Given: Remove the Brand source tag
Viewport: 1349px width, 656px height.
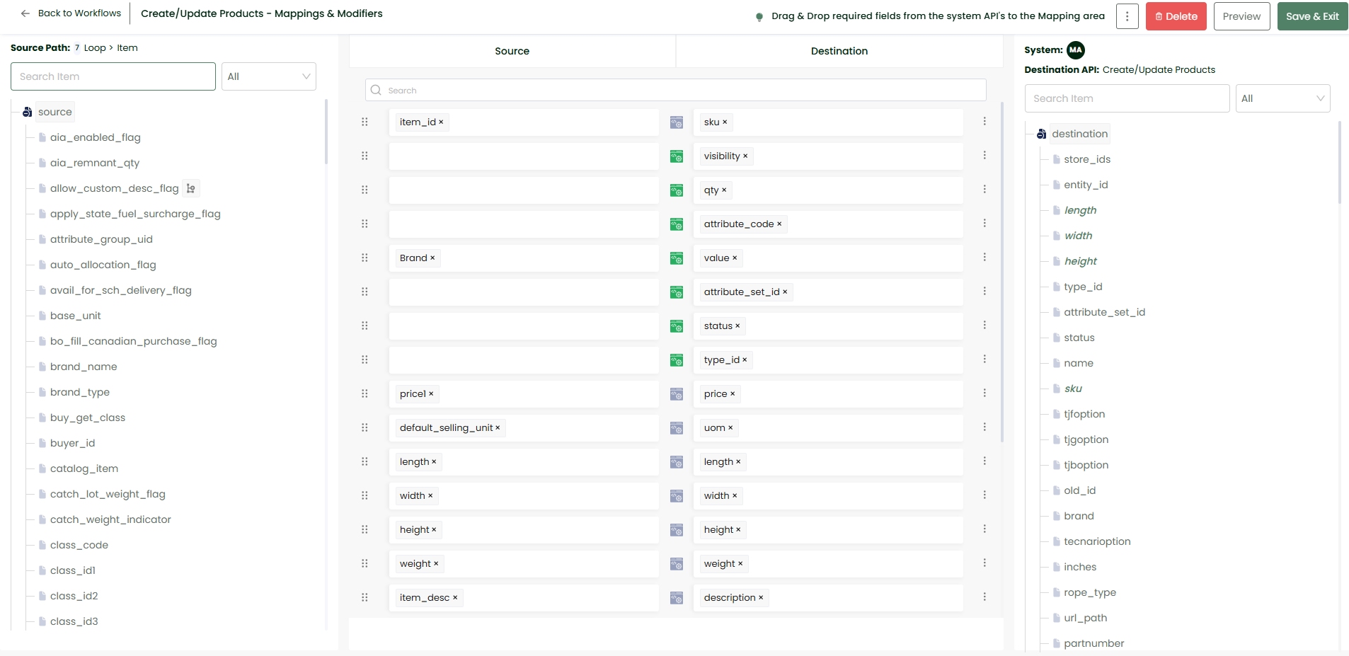Looking at the screenshot, I should (432, 258).
